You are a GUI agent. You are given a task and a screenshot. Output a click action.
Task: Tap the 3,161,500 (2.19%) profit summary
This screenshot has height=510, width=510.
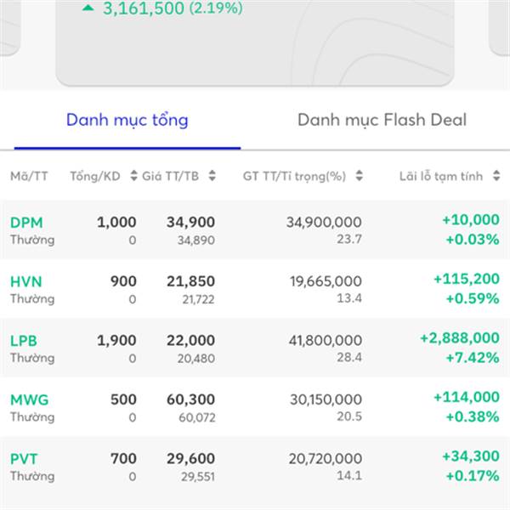pos(173,8)
